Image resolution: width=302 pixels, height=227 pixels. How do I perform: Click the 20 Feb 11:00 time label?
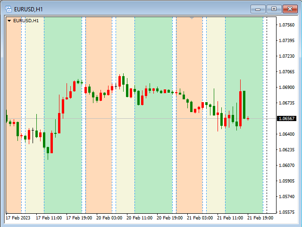[x=140, y=218]
